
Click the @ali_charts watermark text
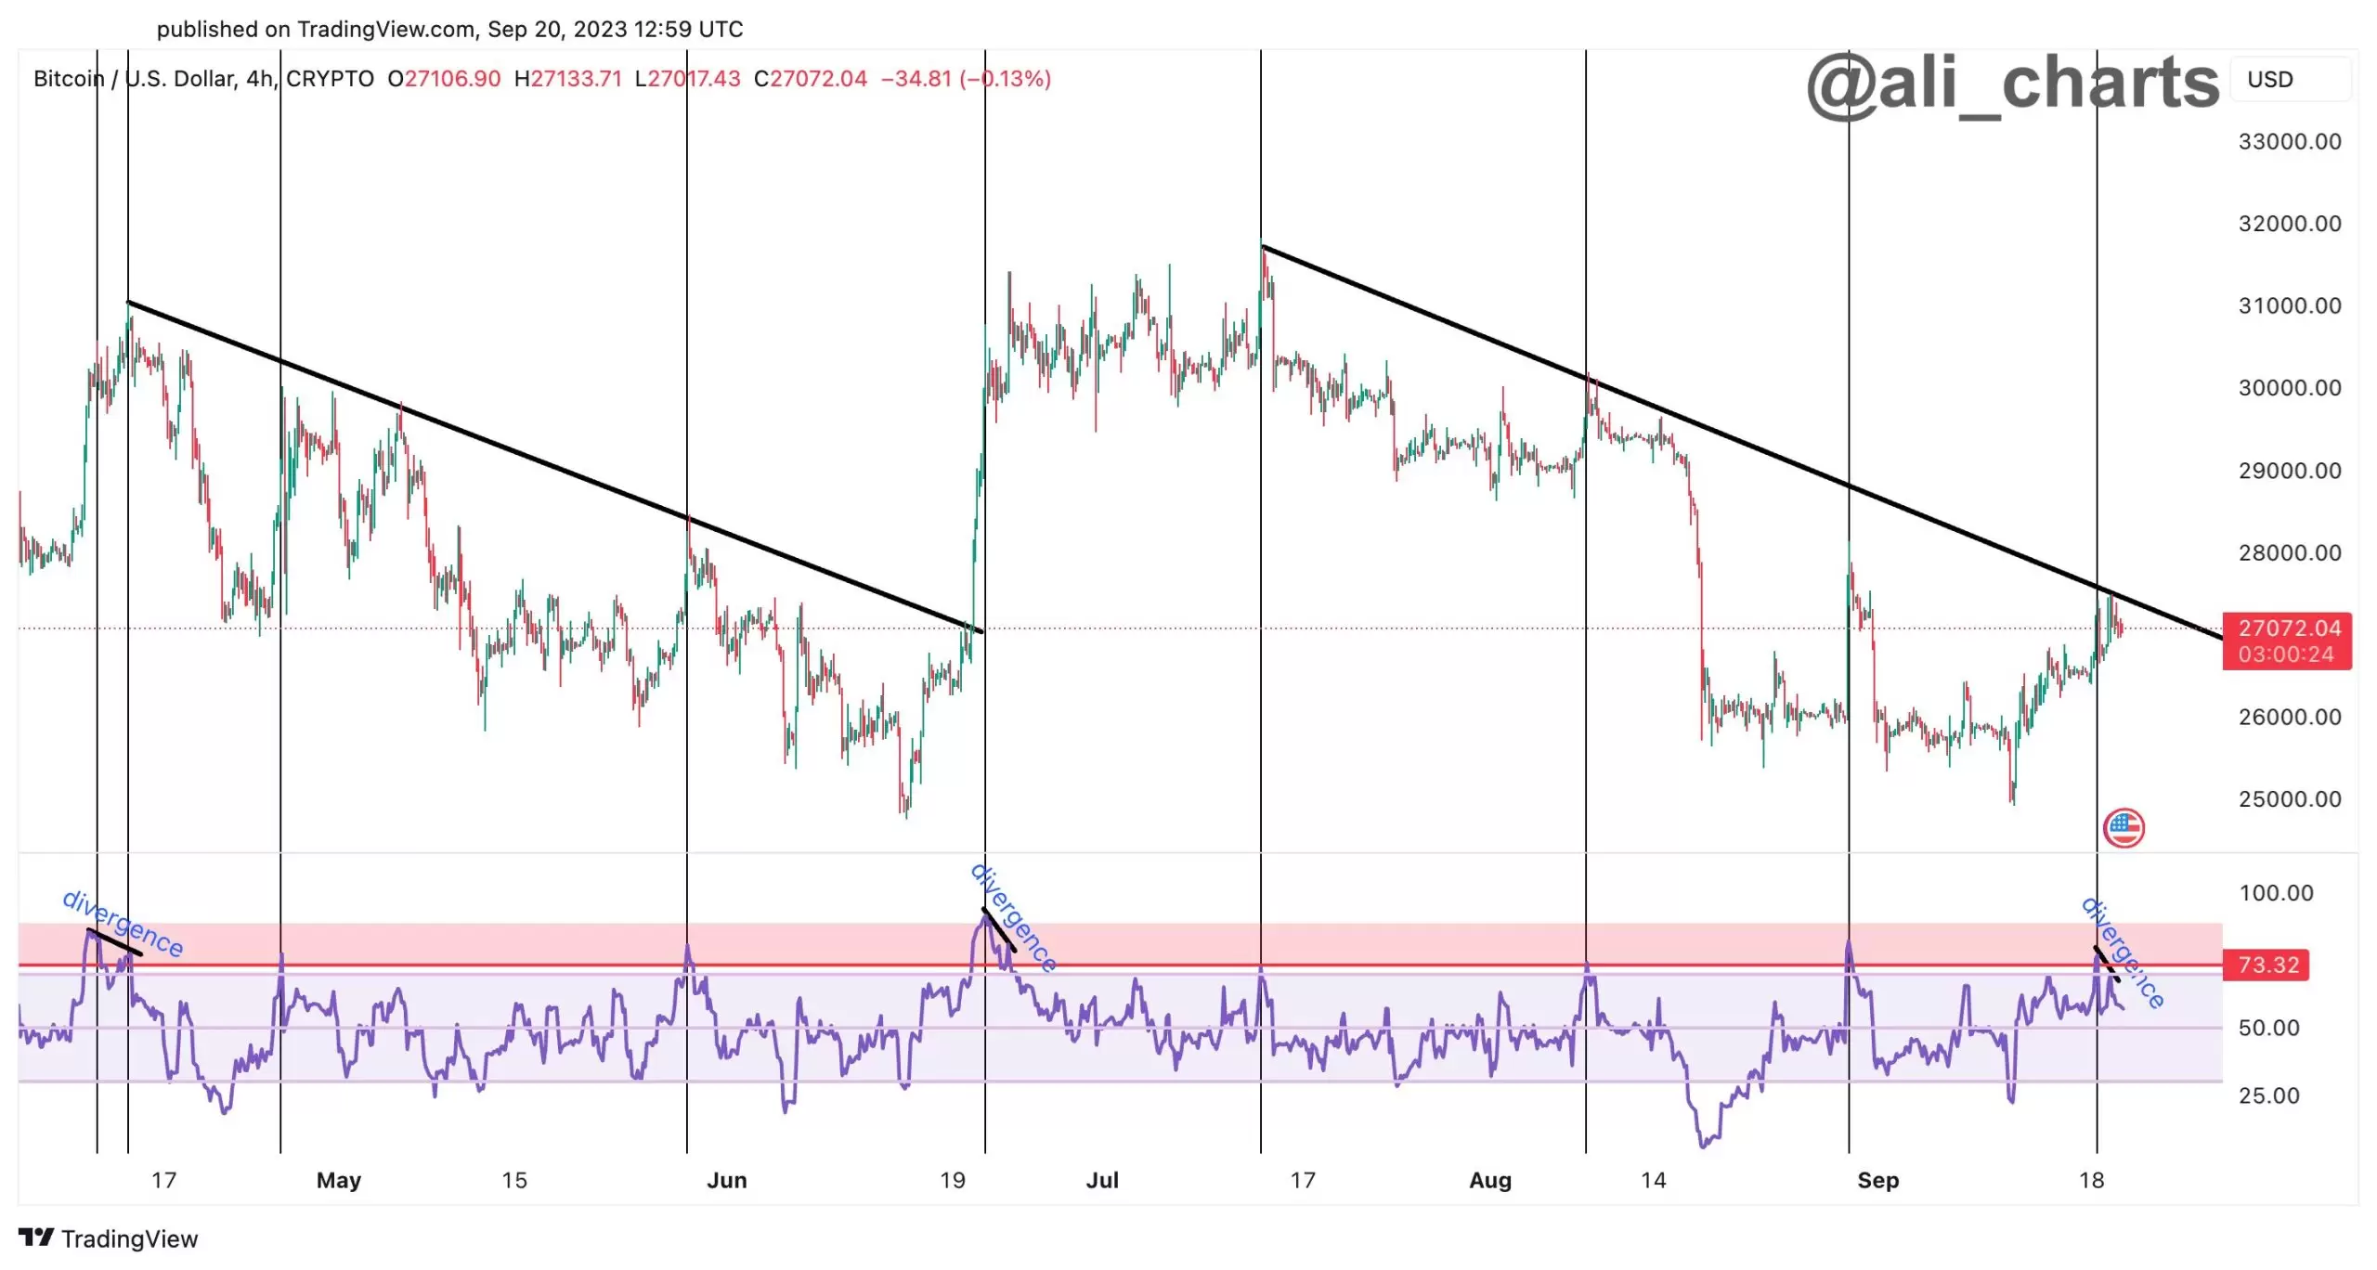pyautogui.click(x=2011, y=84)
